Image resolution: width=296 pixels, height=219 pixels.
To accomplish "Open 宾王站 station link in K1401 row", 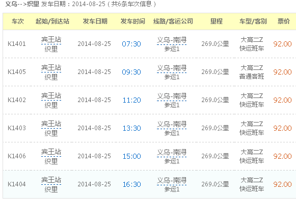I will [x=51, y=39].
